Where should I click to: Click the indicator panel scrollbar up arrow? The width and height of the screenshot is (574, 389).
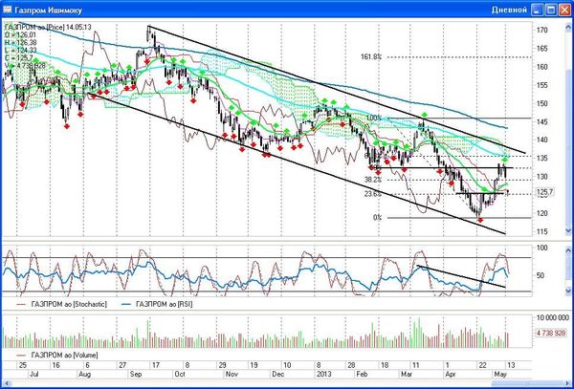tap(568, 250)
